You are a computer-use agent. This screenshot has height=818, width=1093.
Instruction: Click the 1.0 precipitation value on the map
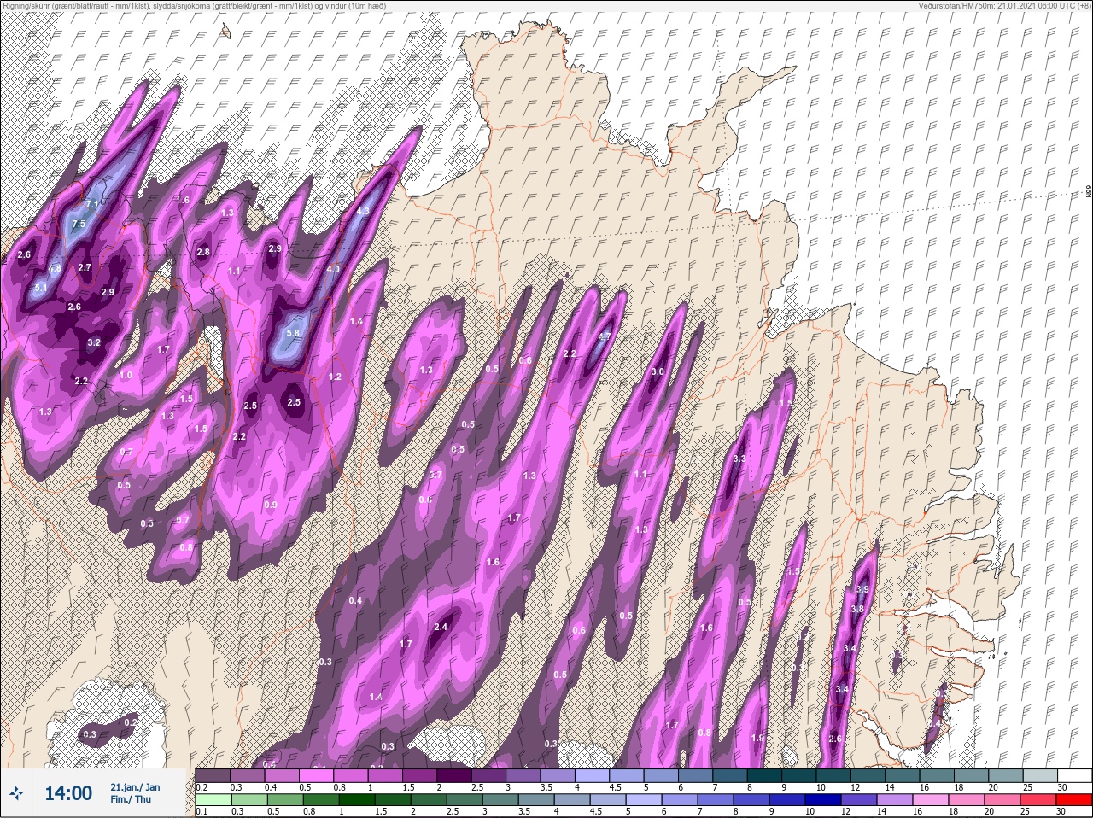point(126,376)
